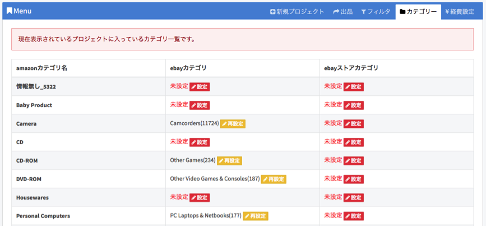Click the Menu bookmark icon
The image size is (486, 226).
tap(10, 11)
